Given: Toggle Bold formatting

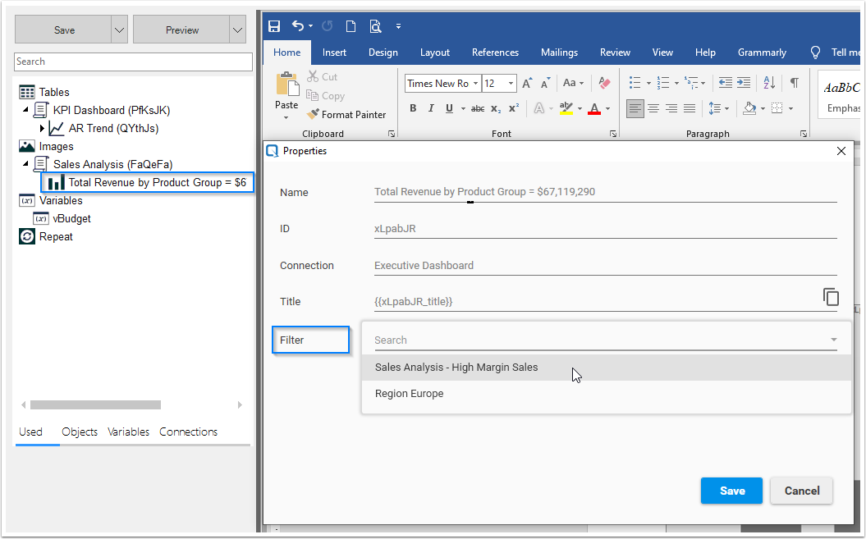Looking at the screenshot, I should tap(413, 108).
